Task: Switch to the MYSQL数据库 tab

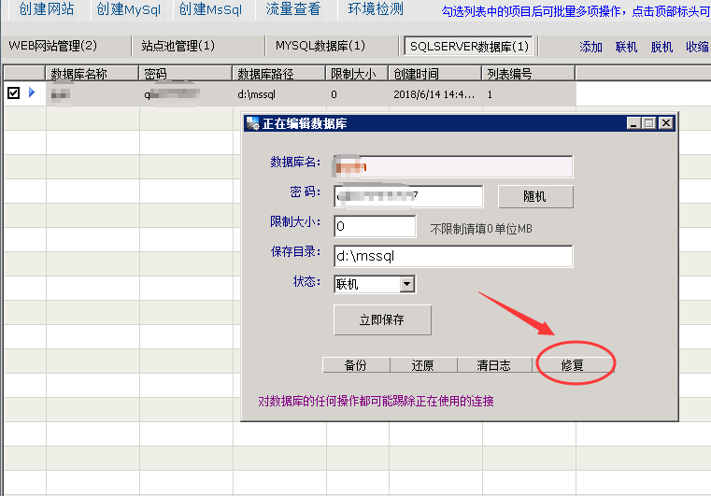Action: click(320, 46)
